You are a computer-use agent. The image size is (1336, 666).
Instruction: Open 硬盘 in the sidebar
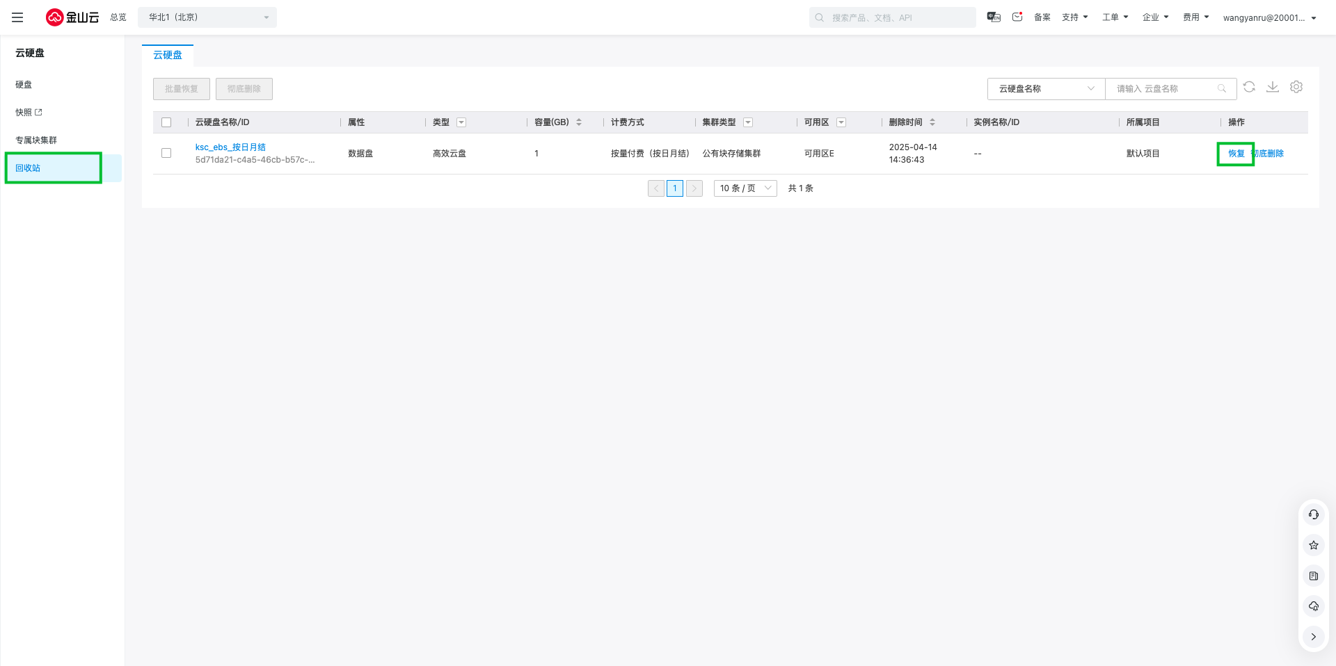[24, 85]
